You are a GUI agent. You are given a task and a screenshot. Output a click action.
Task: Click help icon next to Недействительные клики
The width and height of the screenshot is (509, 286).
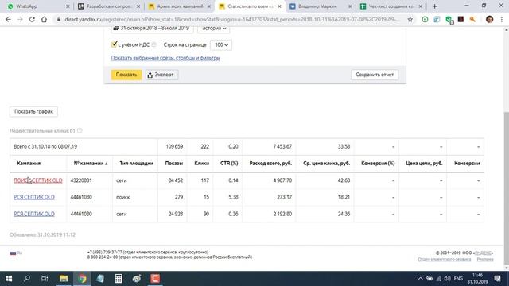click(x=80, y=130)
